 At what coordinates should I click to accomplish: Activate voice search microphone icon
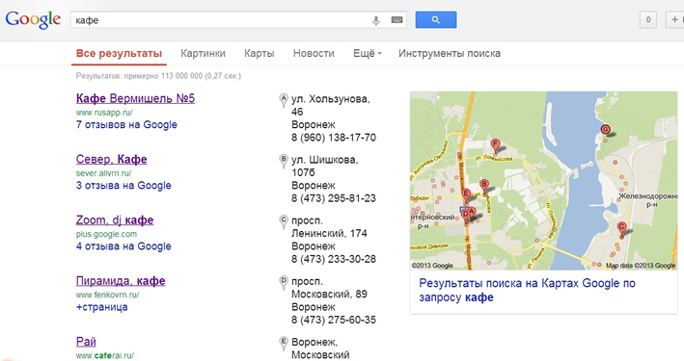coord(375,20)
